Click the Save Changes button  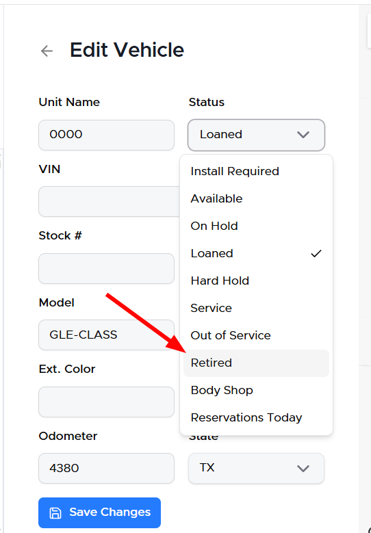click(x=99, y=512)
